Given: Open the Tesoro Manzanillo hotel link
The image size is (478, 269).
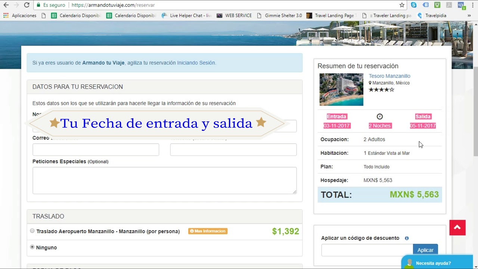Looking at the screenshot, I should pyautogui.click(x=389, y=76).
